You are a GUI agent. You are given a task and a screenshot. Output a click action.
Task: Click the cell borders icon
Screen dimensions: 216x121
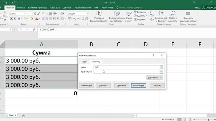pos(25,19)
